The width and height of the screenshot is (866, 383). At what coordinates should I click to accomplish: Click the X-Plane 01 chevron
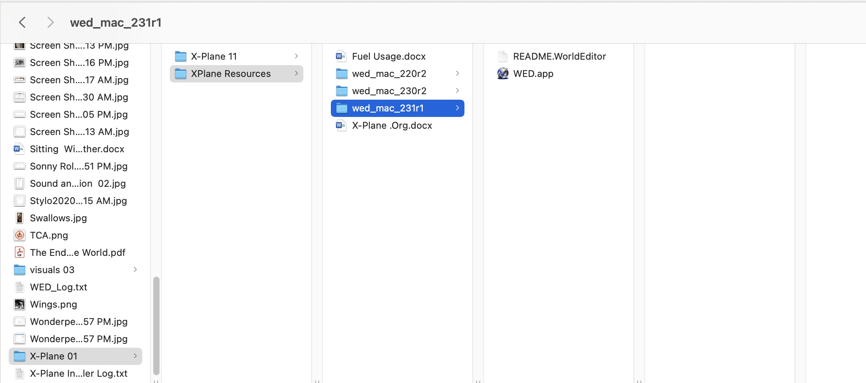point(135,356)
